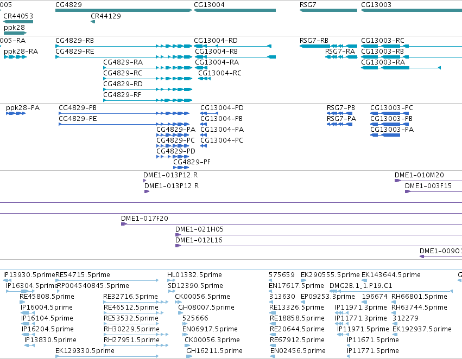
Task: Select protein CG13004-PD
Action: (x=222, y=108)
